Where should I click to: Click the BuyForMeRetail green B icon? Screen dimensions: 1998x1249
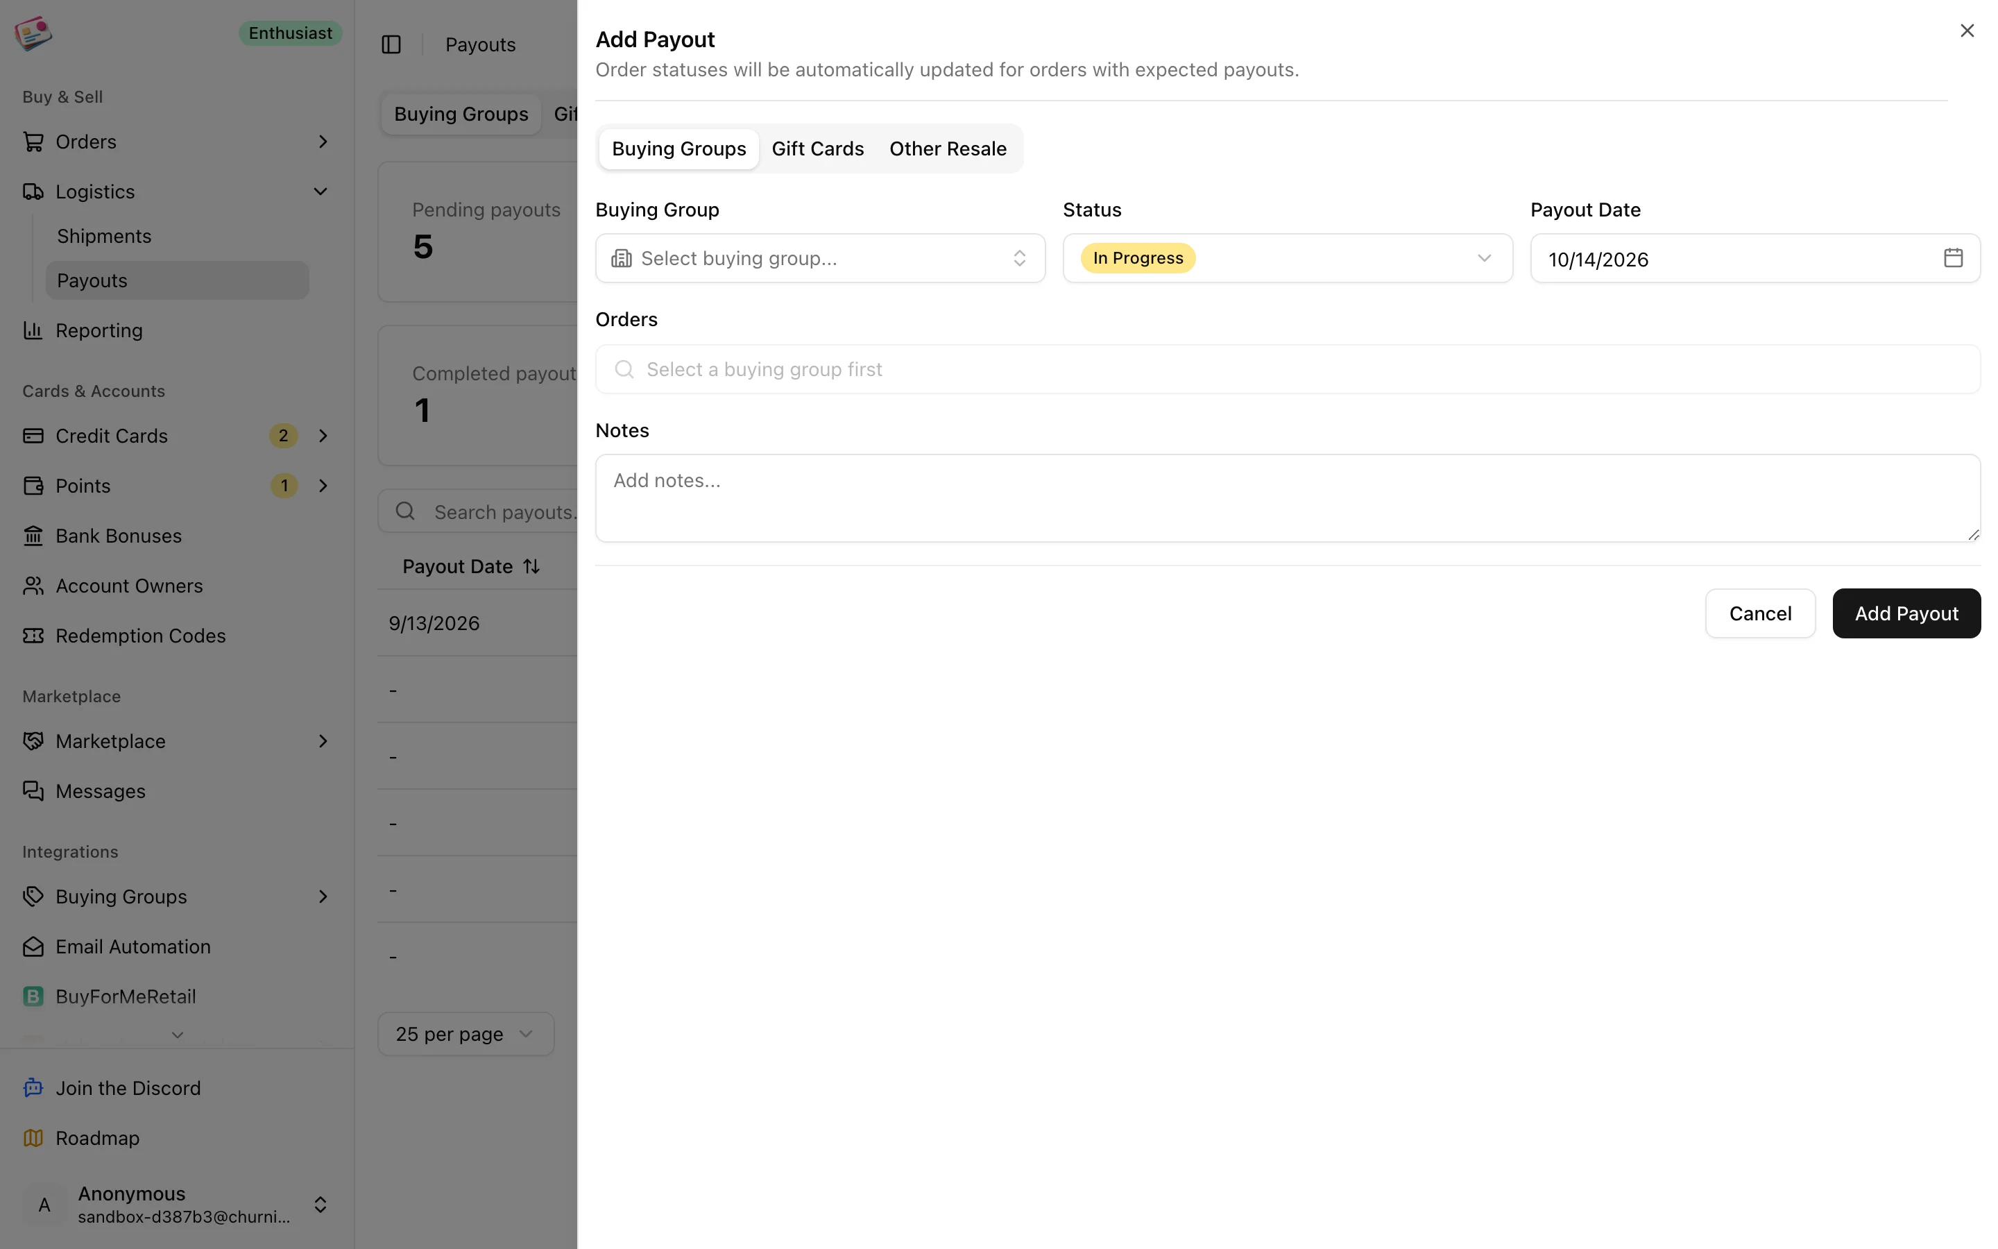tap(33, 996)
